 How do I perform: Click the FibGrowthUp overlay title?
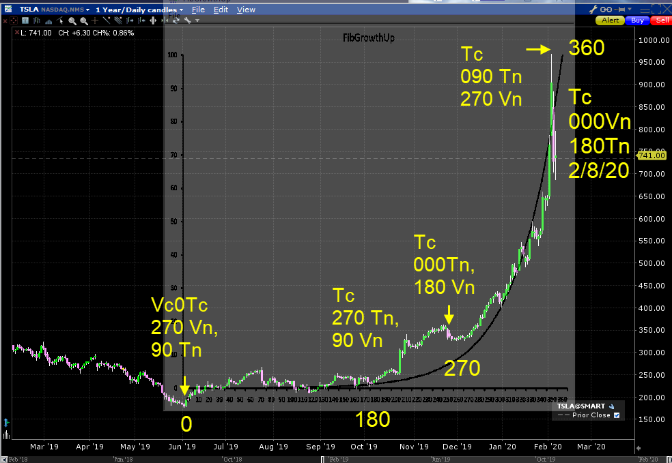[369, 38]
